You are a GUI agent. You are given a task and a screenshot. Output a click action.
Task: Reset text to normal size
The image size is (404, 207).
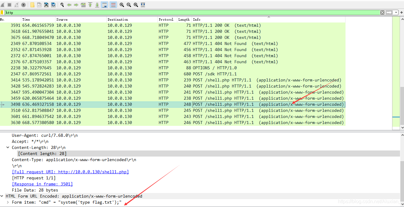coord(136,5)
